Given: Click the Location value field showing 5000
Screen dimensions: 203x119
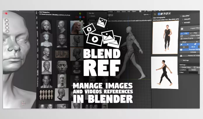Looking at the screenshot, I should (x=193, y=70).
